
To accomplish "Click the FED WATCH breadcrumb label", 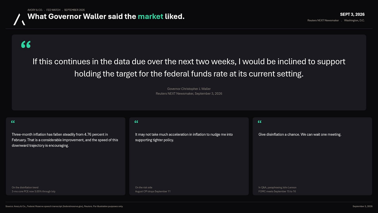I will tap(53, 10).
